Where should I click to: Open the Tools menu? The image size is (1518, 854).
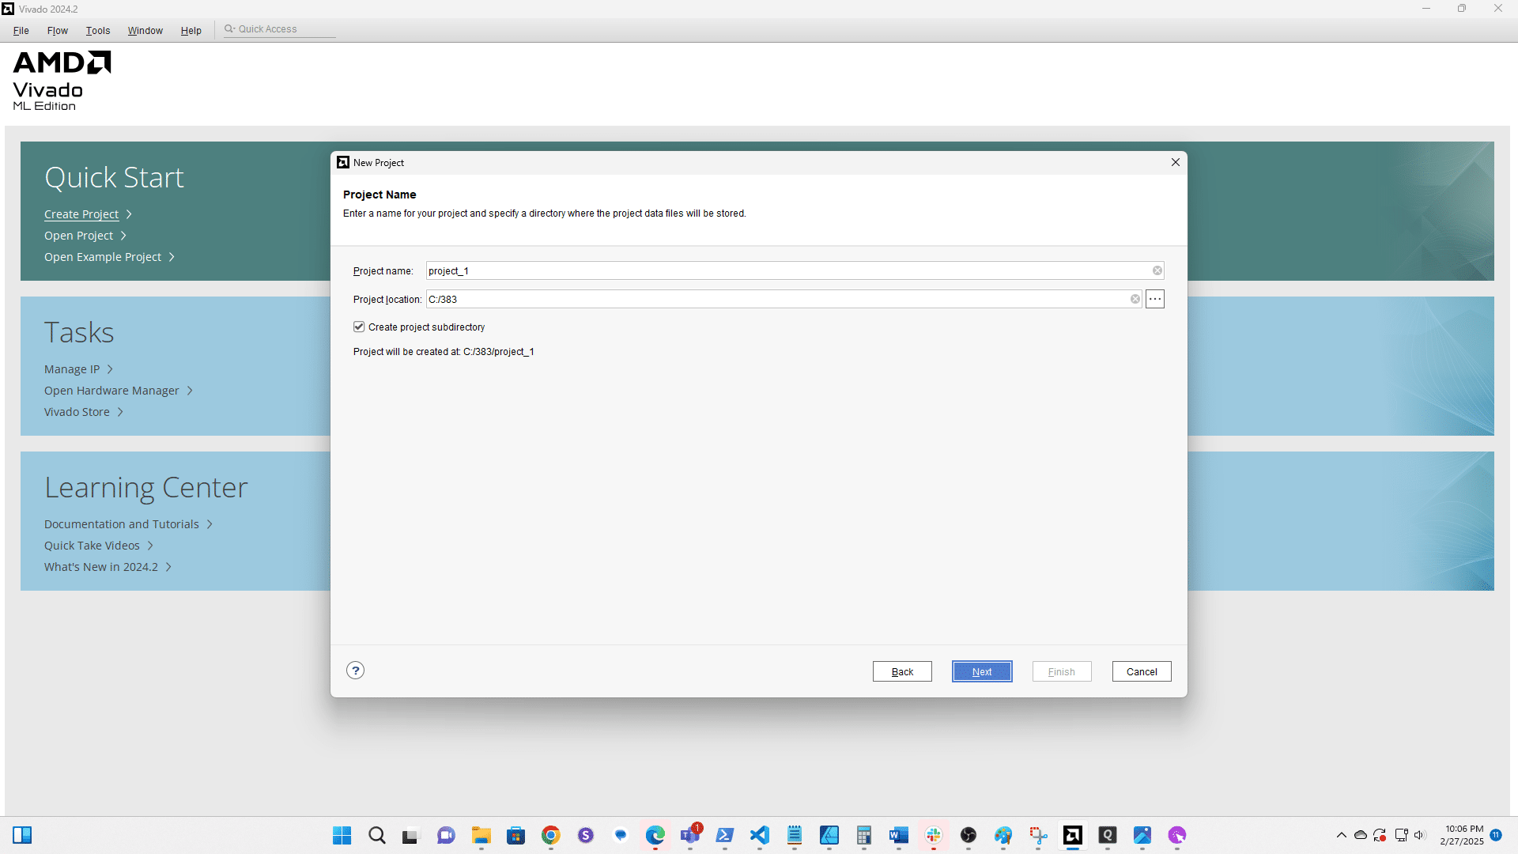tap(97, 30)
